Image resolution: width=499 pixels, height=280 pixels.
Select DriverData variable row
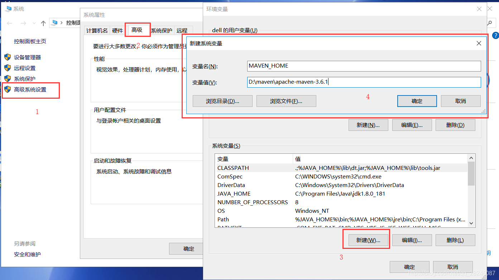[341, 185]
